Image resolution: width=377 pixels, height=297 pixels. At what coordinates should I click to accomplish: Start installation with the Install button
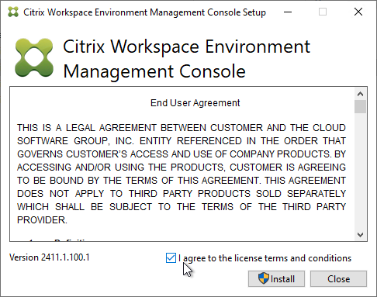(276, 278)
